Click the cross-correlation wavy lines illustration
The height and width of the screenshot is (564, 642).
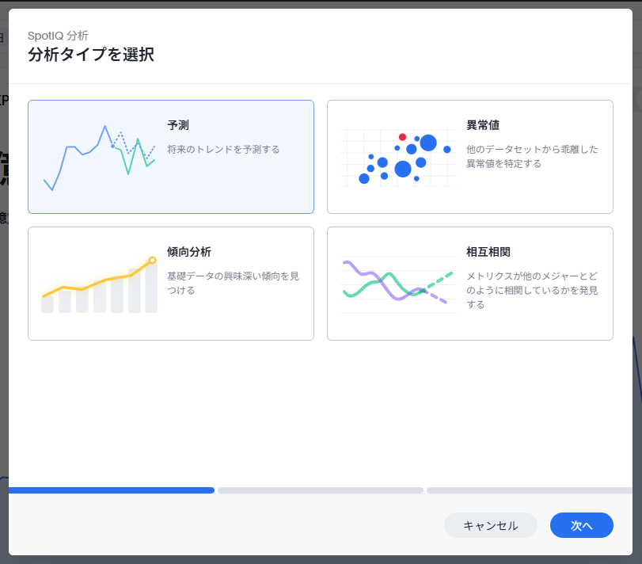(x=397, y=284)
